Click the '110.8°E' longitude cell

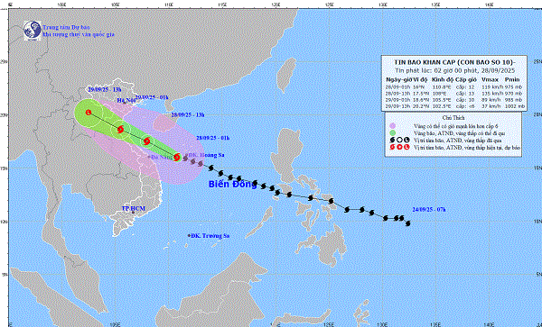pyautogui.click(x=443, y=87)
